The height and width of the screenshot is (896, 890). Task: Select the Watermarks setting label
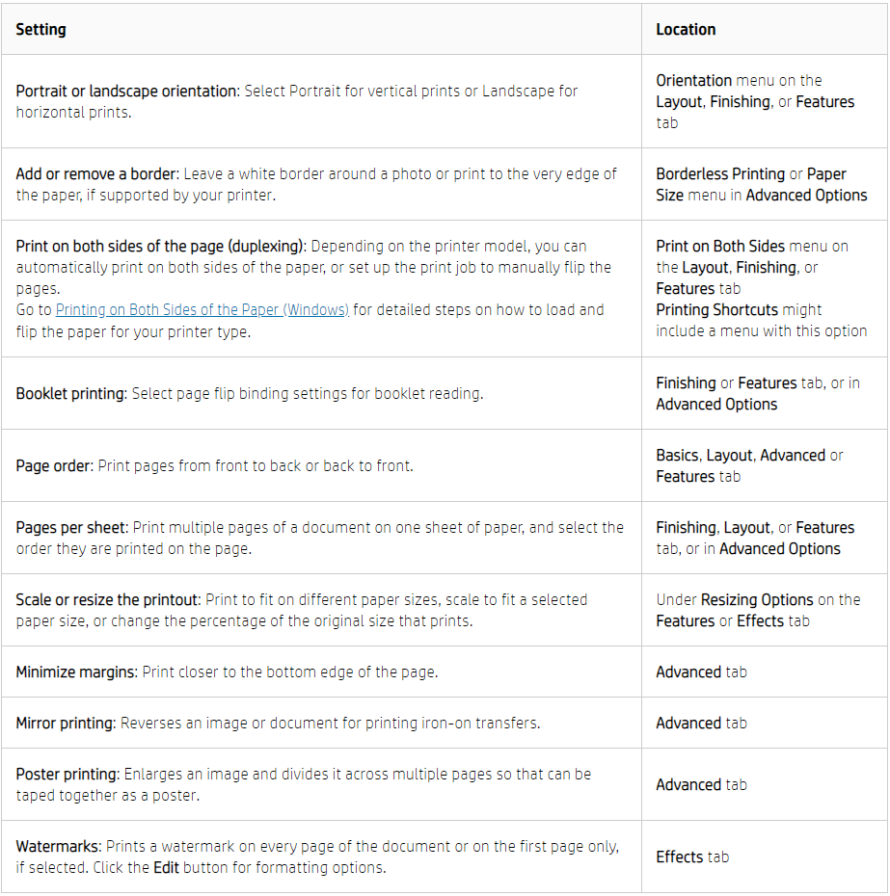tap(57, 847)
